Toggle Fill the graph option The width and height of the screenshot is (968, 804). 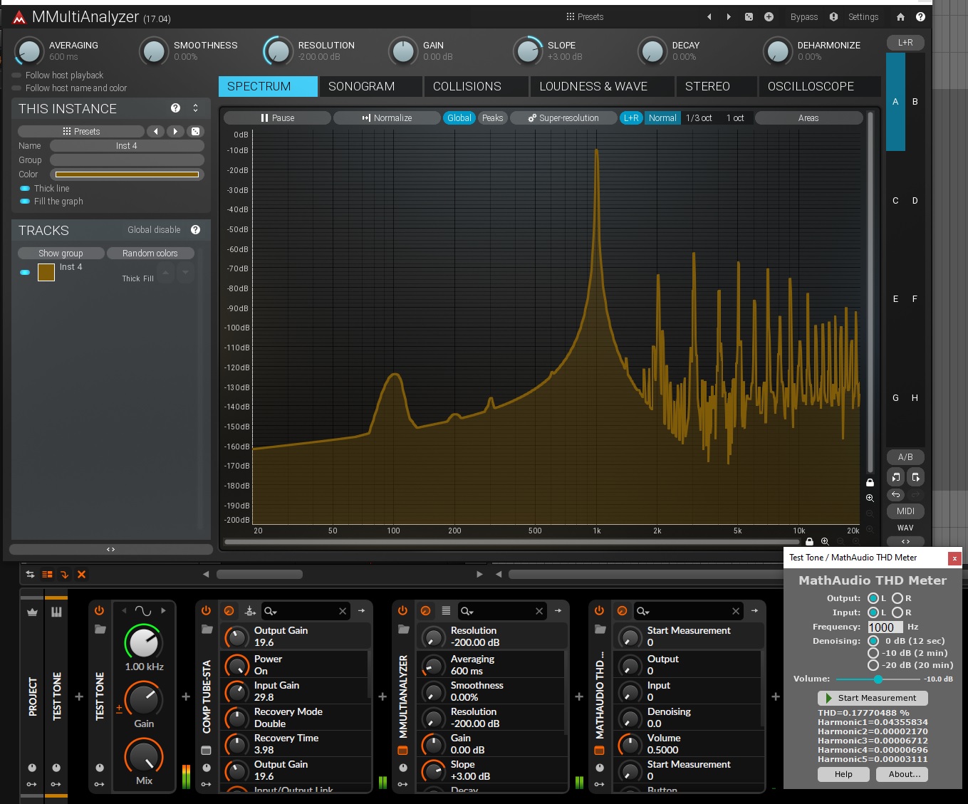(25, 202)
